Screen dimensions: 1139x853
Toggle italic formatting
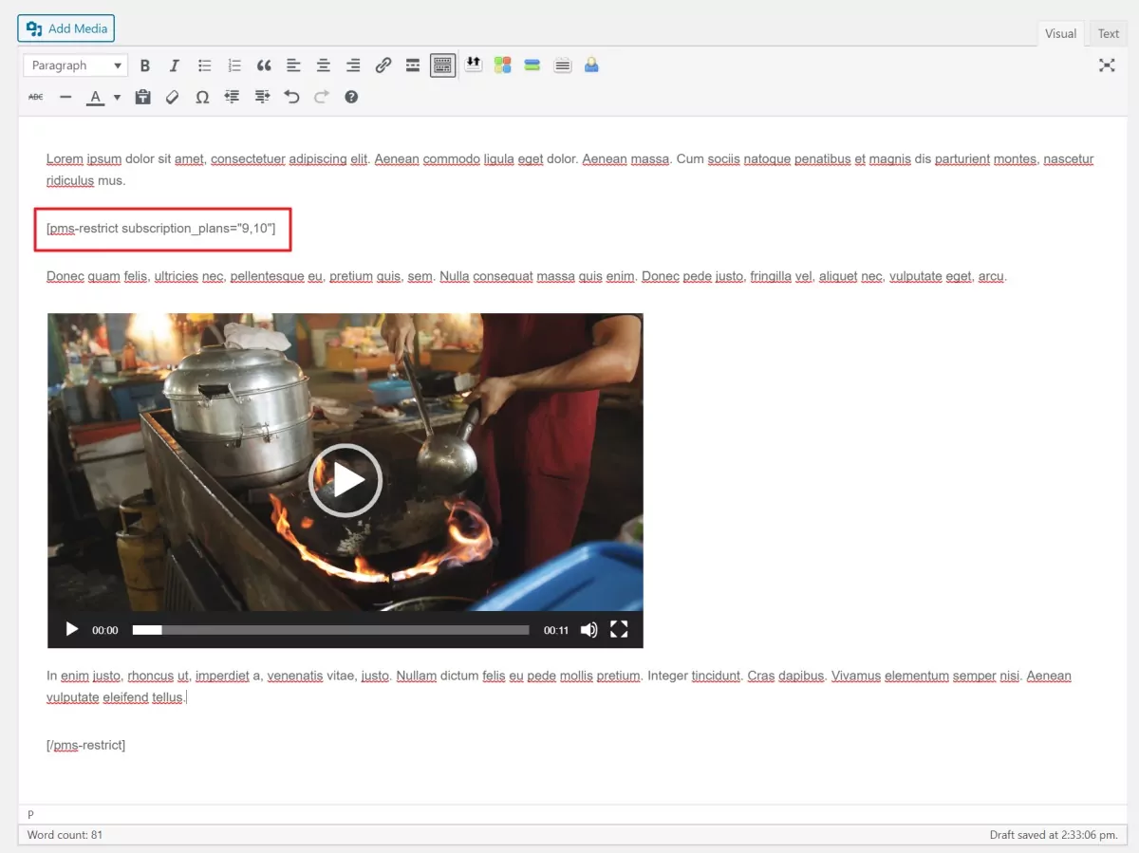[175, 65]
